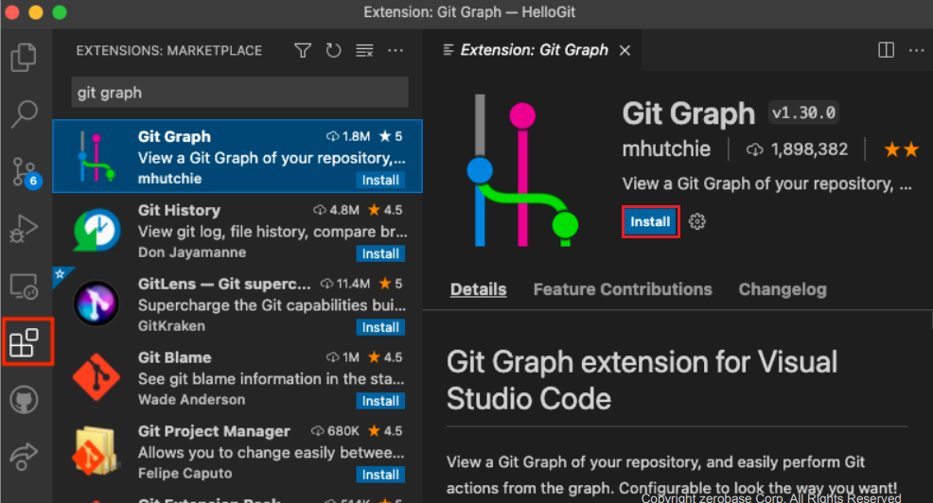Click the Git History clock icon
Screen dimensions: 933x503
pos(96,230)
